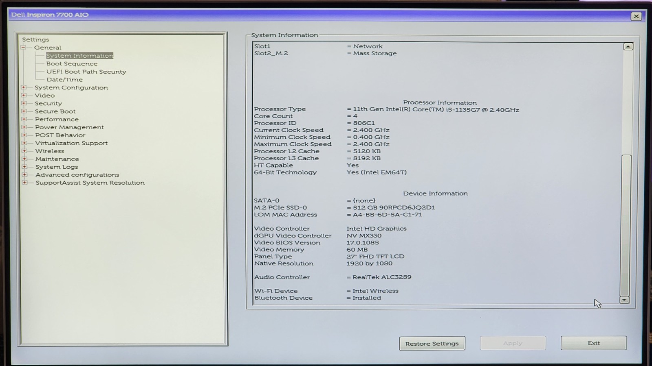The image size is (652, 366).
Task: Click the Restore Settings button
Action: (x=432, y=344)
